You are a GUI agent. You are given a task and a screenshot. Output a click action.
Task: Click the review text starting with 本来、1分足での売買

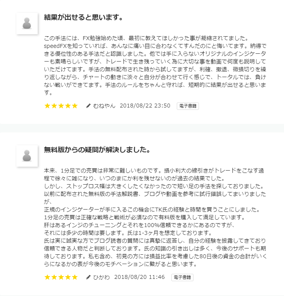[155, 217]
